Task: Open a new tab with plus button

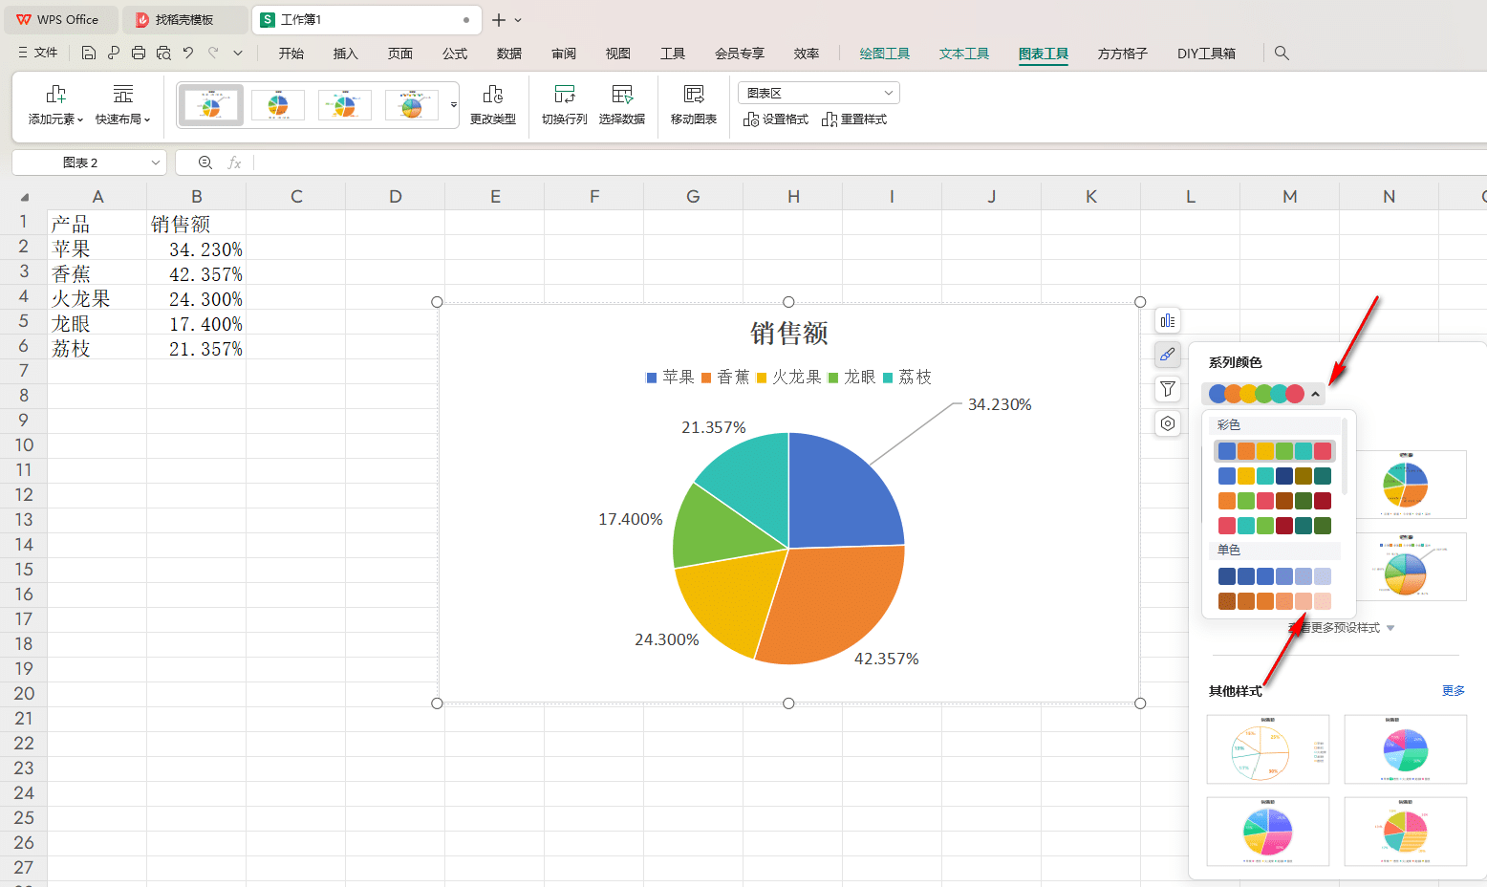Action: tap(499, 20)
